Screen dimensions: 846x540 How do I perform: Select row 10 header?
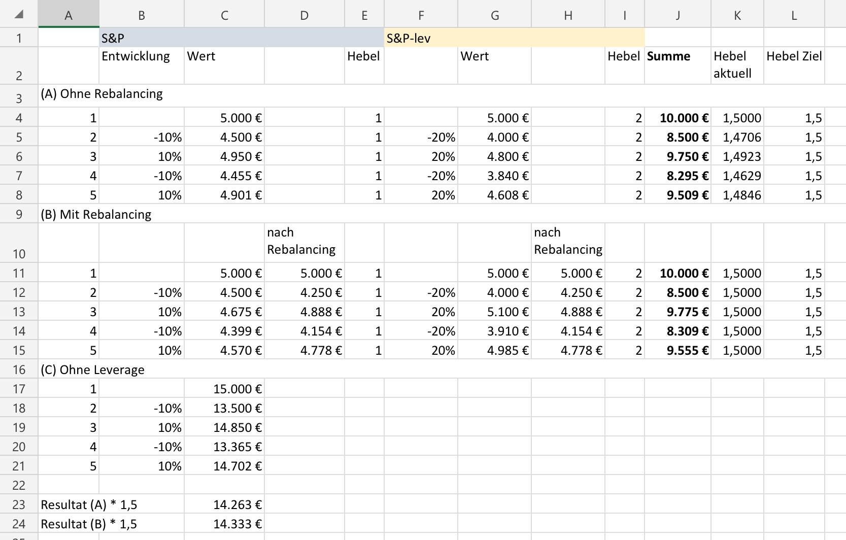pyautogui.click(x=19, y=243)
